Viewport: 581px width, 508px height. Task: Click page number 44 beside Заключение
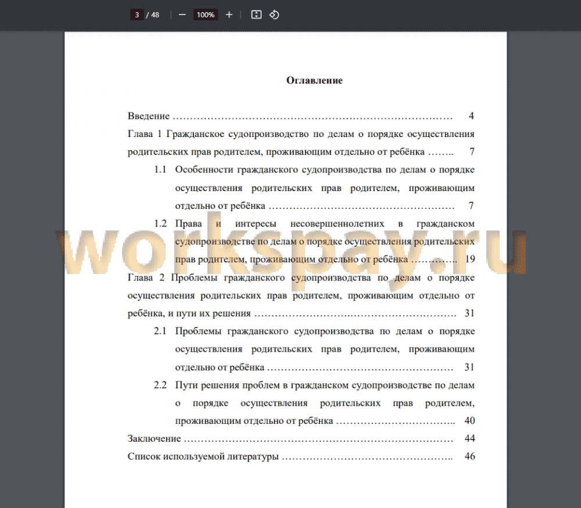coord(470,438)
